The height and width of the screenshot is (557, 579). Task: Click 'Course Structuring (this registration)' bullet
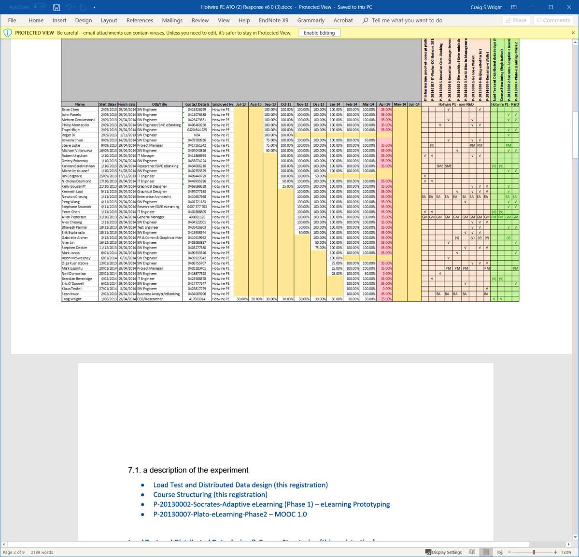(210, 494)
